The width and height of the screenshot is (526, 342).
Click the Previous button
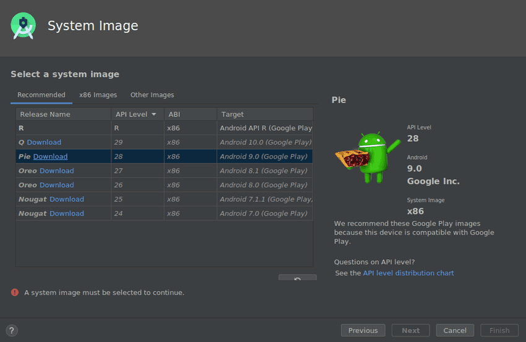coord(363,330)
